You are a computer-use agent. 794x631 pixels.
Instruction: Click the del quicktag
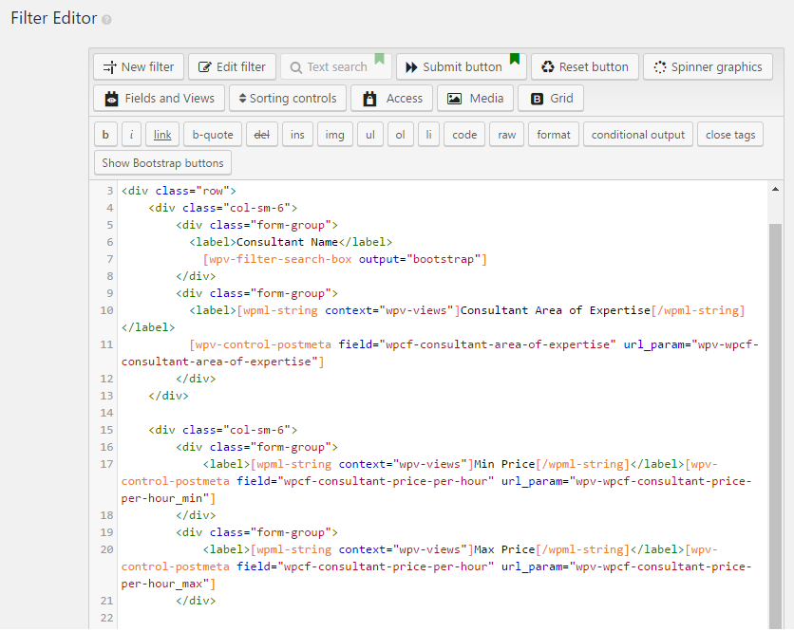coord(262,135)
